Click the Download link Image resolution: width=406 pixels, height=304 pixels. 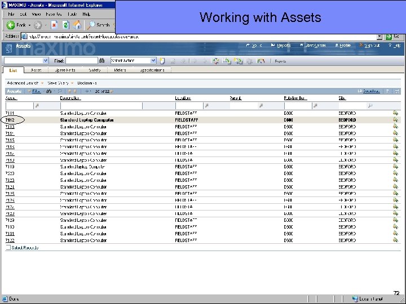click(x=371, y=91)
